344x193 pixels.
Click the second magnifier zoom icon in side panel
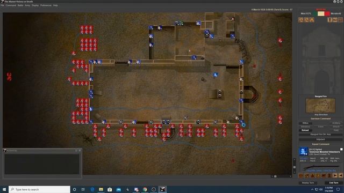click(306, 20)
